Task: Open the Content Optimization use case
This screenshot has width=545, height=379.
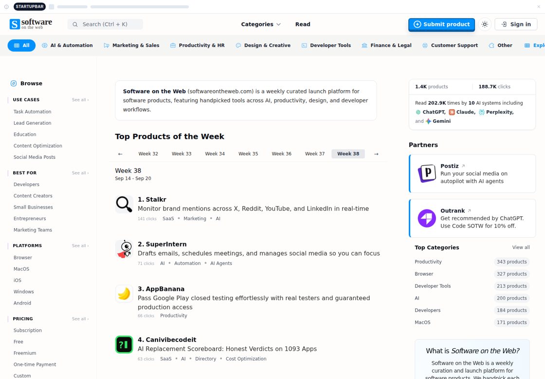Action: [38, 146]
